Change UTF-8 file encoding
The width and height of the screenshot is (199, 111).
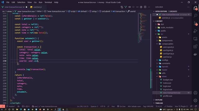pos(103,106)
